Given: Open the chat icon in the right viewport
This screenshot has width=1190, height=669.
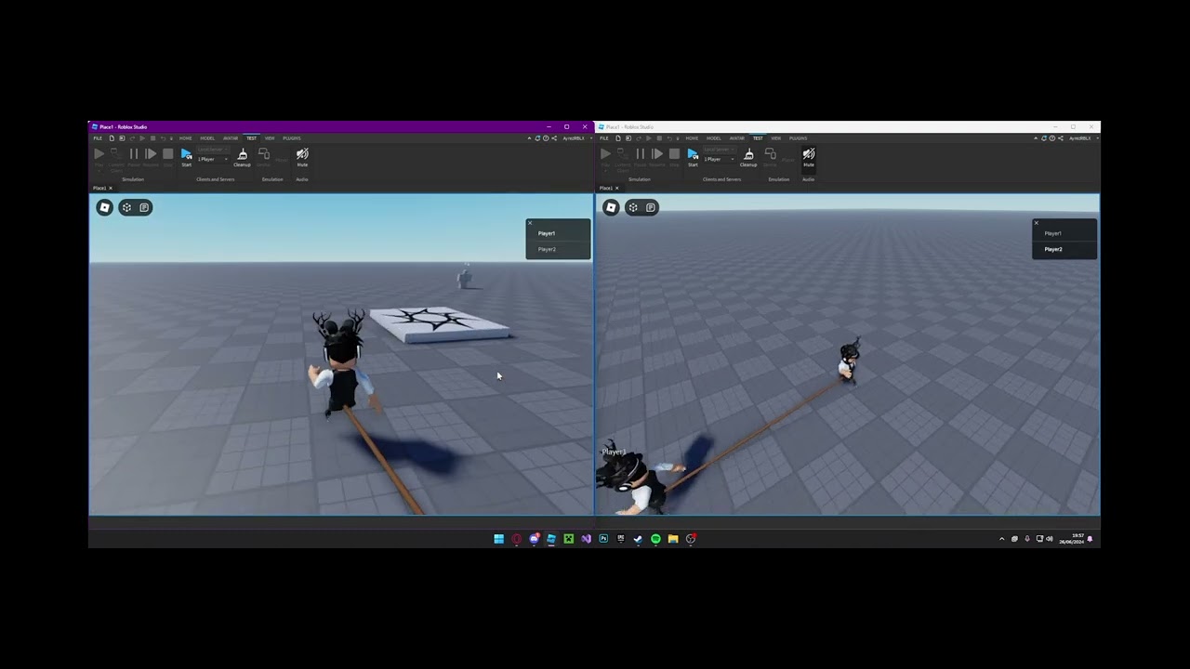Looking at the screenshot, I should [x=651, y=207].
